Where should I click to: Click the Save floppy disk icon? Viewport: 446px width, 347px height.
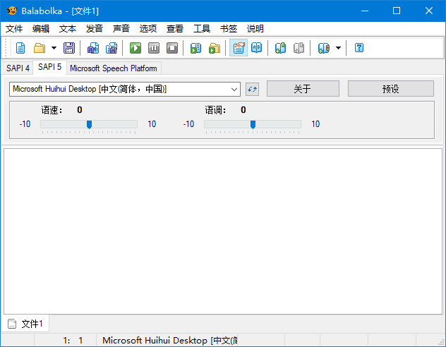(x=69, y=48)
